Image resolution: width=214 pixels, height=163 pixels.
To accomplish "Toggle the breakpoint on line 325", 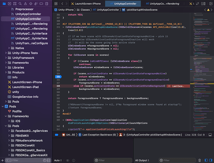I will pyautogui.click(x=58, y=77).
